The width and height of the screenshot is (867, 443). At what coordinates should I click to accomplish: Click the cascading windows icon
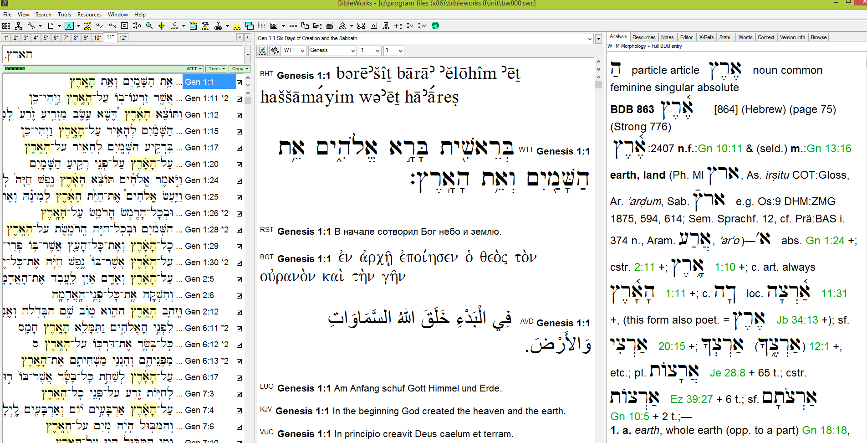click(249, 26)
